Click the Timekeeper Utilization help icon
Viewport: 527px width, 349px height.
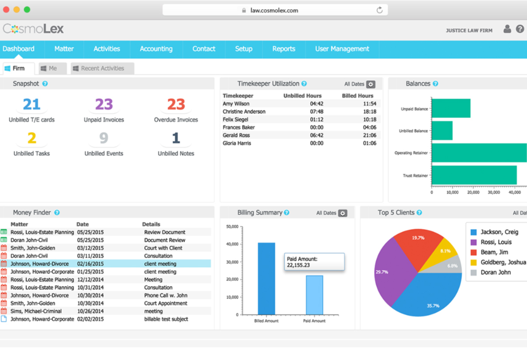304,83
